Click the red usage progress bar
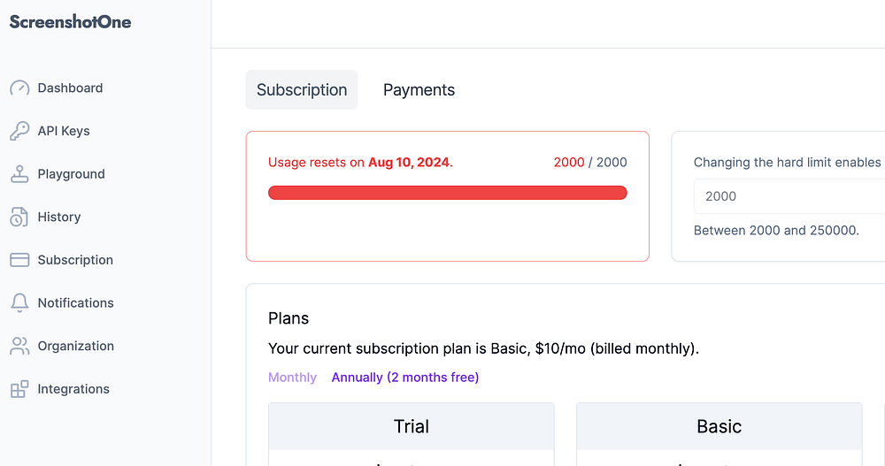This screenshot has height=466, width=885. coord(447,193)
